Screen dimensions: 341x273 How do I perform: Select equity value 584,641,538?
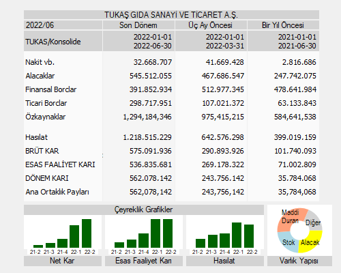pos(295,117)
